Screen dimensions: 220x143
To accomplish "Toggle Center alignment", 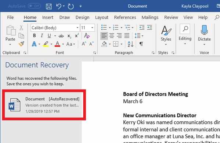I will [112, 36].
